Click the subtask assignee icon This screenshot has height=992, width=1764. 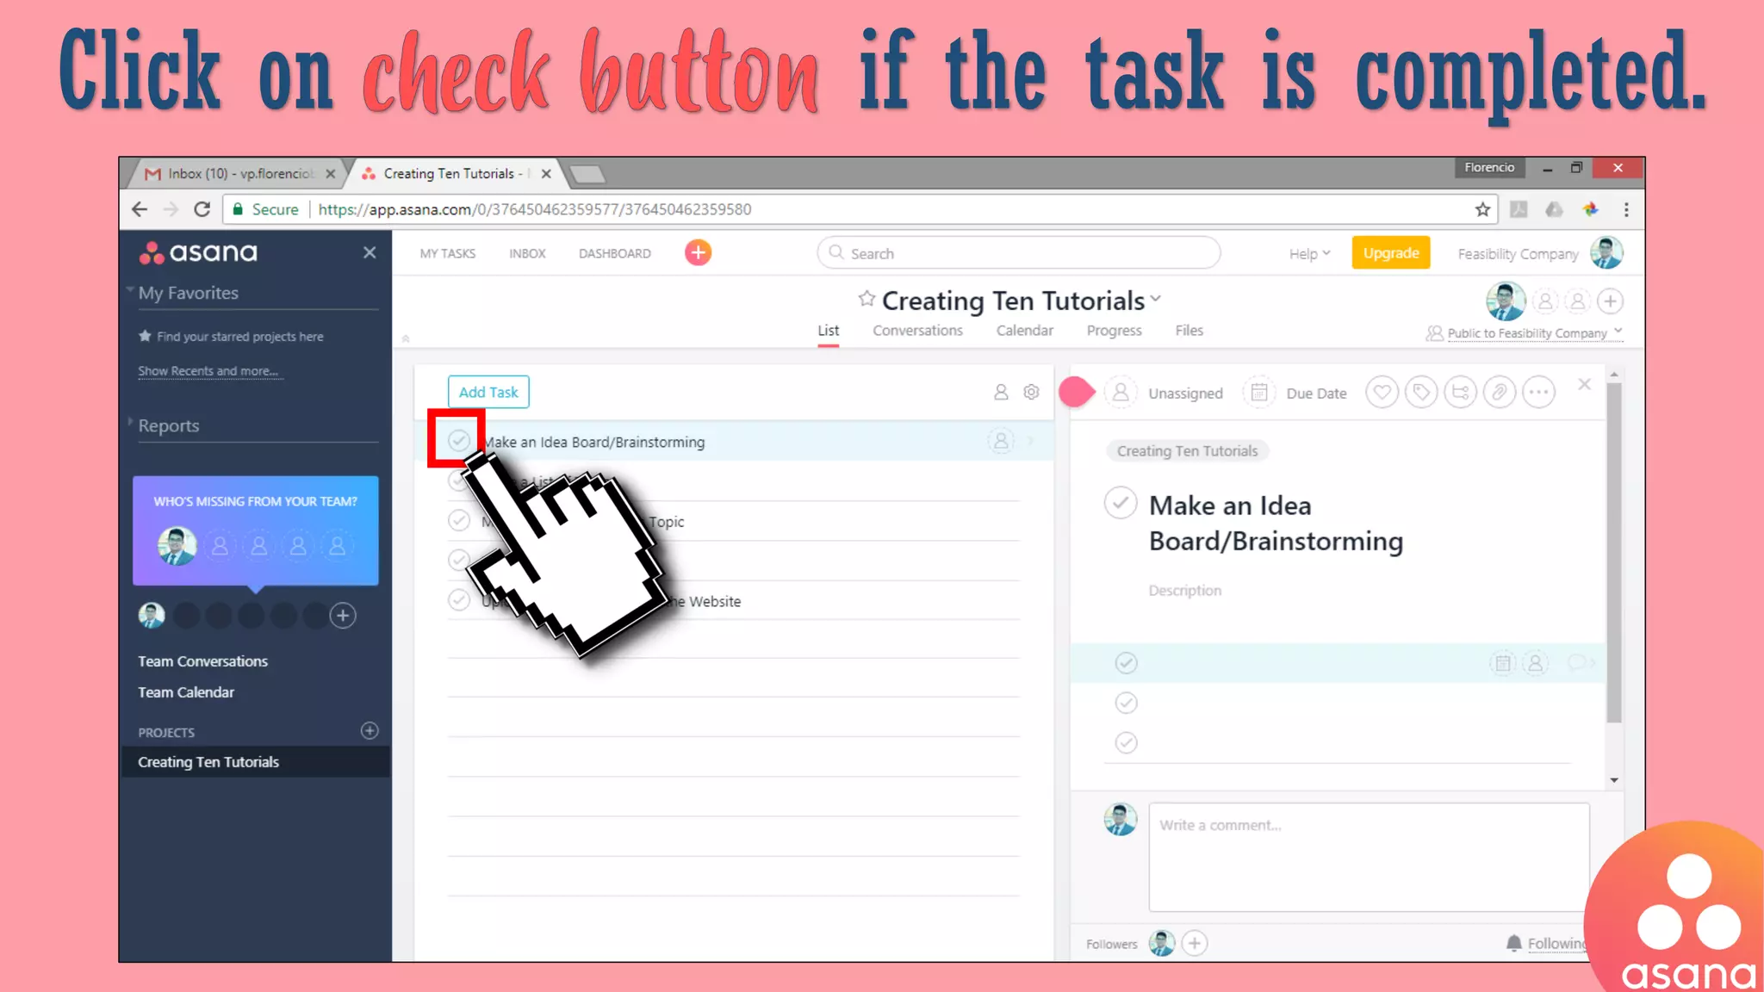(1536, 663)
